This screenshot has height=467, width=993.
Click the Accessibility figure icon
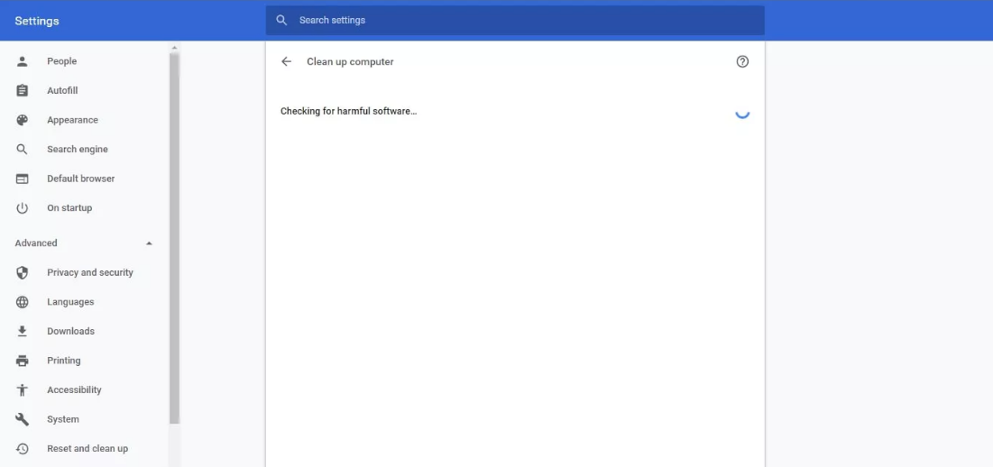click(x=23, y=389)
